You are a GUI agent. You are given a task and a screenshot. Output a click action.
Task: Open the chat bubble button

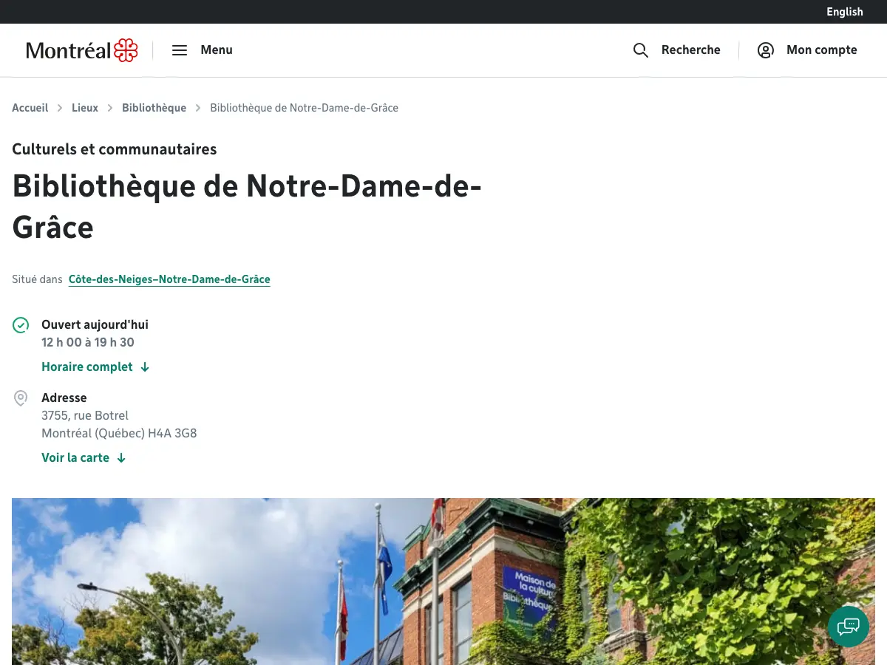[x=849, y=627]
